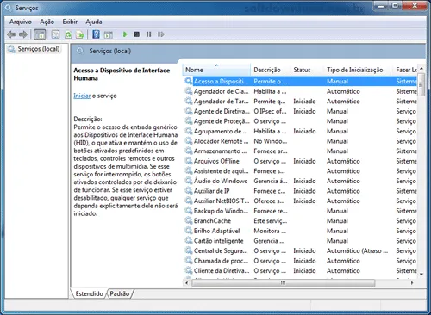Image resolution: width=431 pixels, height=315 pixels.
Task: Click the Back arrow toolbar icon
Action: [x=11, y=34]
